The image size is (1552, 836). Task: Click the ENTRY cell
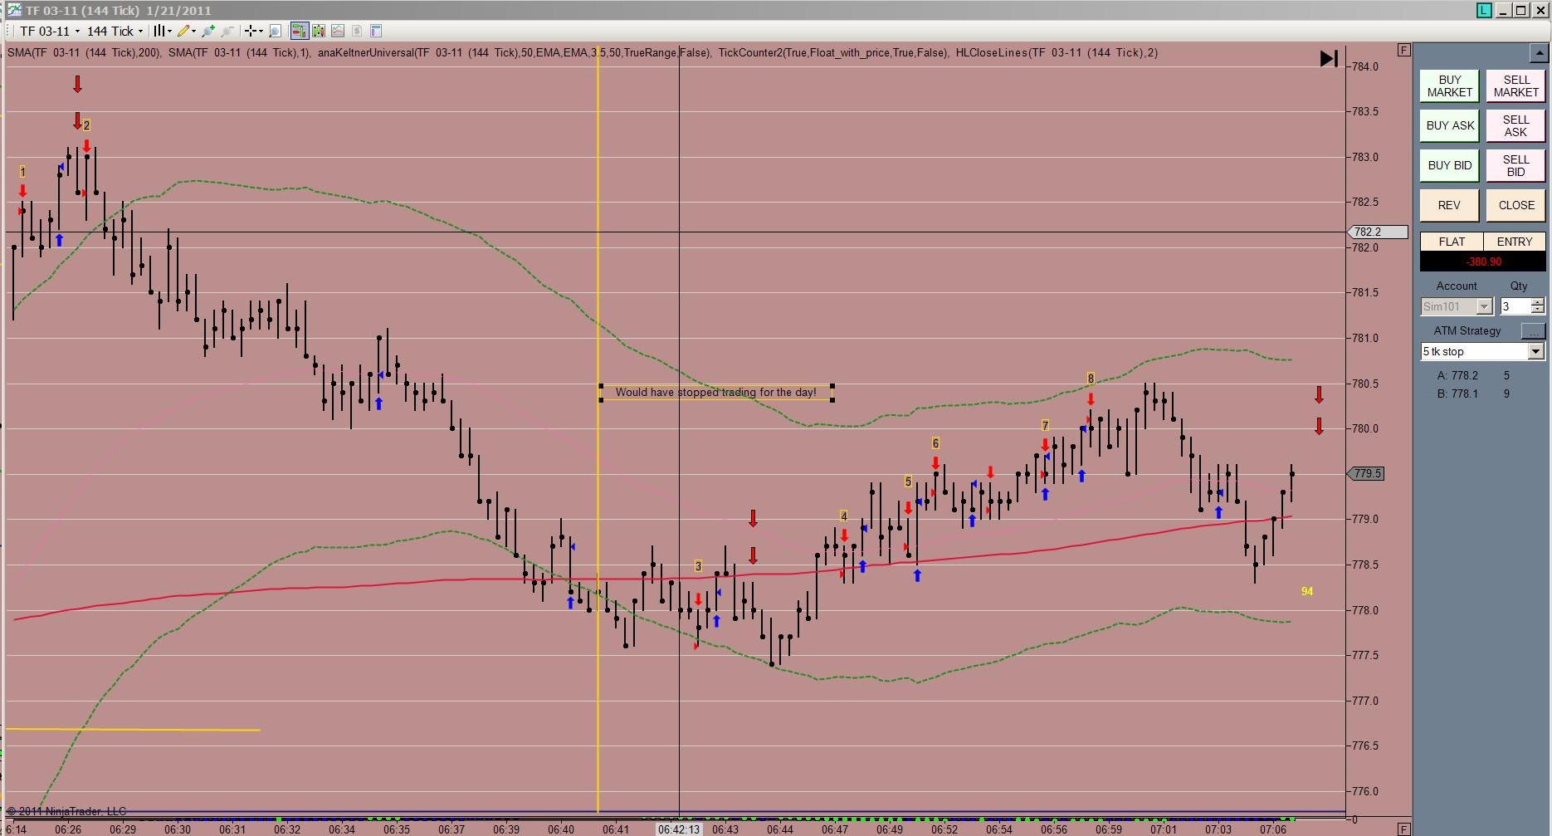coord(1515,242)
